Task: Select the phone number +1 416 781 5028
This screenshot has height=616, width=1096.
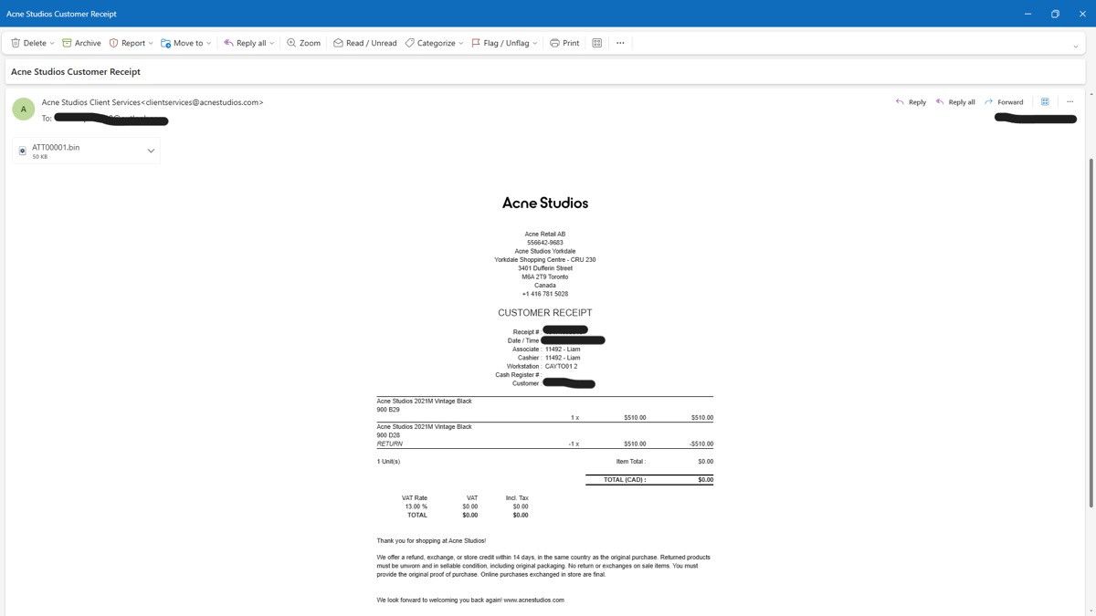Action: click(x=545, y=294)
